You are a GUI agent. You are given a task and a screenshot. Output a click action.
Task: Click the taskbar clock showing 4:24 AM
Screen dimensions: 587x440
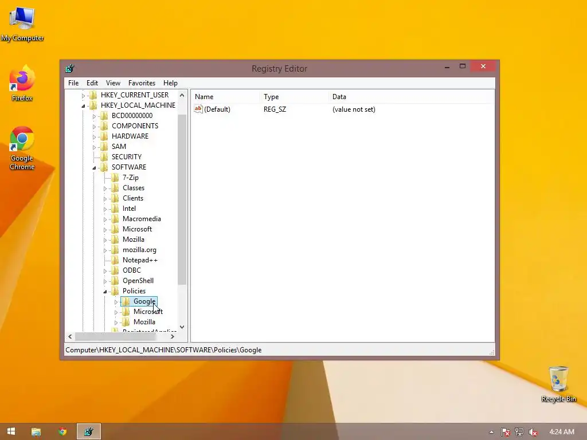562,432
